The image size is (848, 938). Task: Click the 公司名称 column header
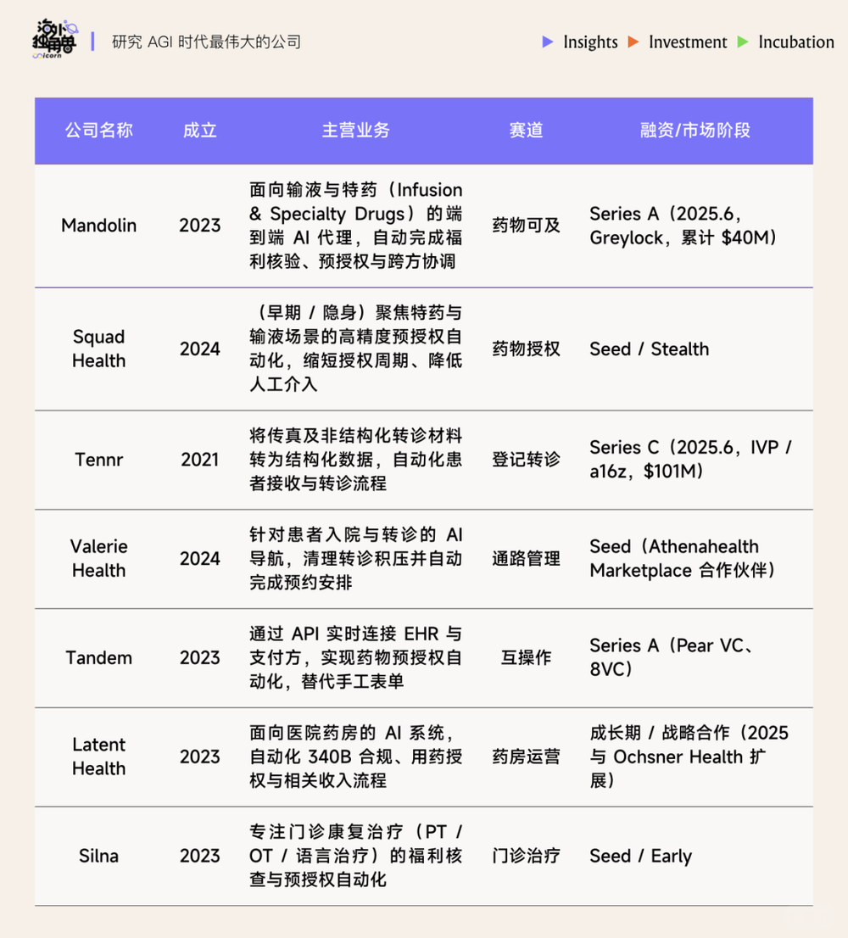click(x=98, y=131)
